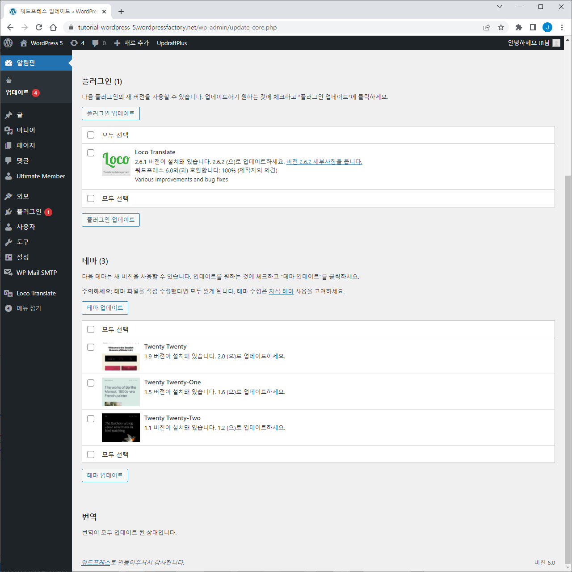Click the Twenty Twenty theme thumbnail

[121, 356]
